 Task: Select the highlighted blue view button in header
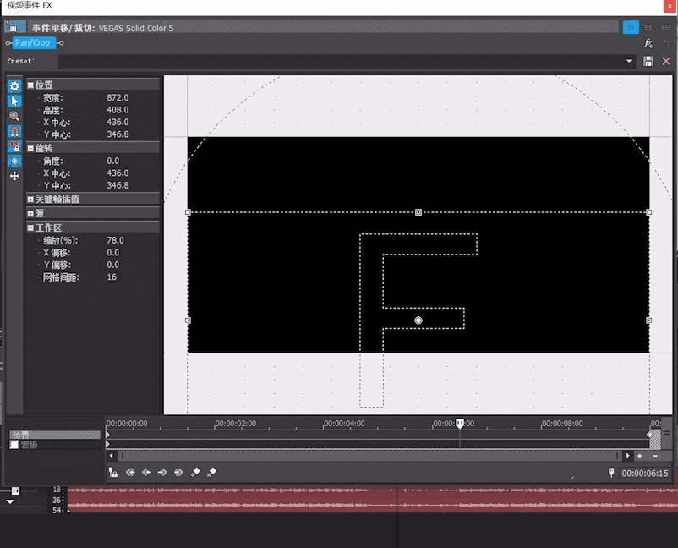point(631,27)
